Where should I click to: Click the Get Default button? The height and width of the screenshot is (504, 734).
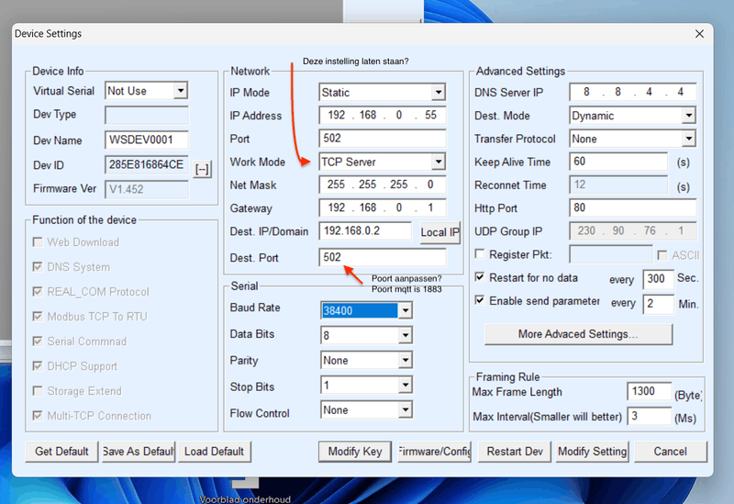[x=61, y=452]
